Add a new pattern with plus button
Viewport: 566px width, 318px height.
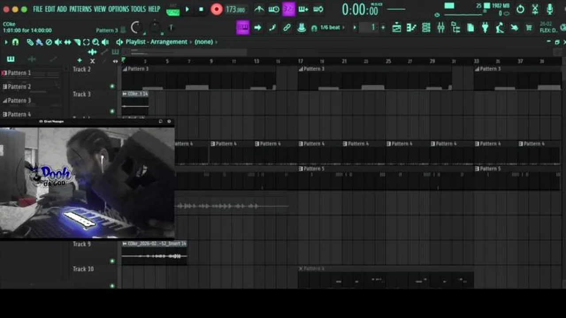pyautogui.click(x=383, y=28)
